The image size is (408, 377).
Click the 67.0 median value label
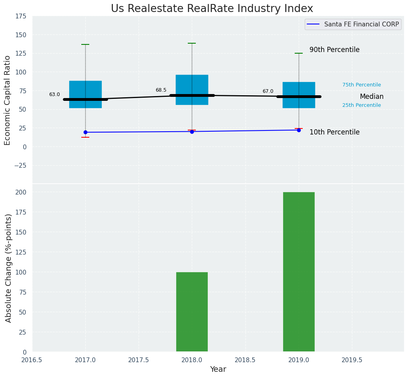pyautogui.click(x=268, y=92)
